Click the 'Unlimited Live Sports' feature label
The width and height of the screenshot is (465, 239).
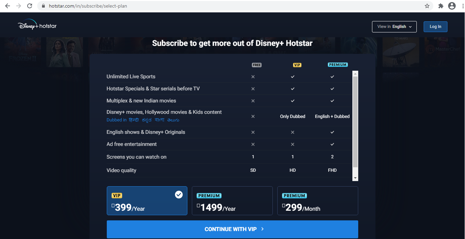(x=131, y=77)
